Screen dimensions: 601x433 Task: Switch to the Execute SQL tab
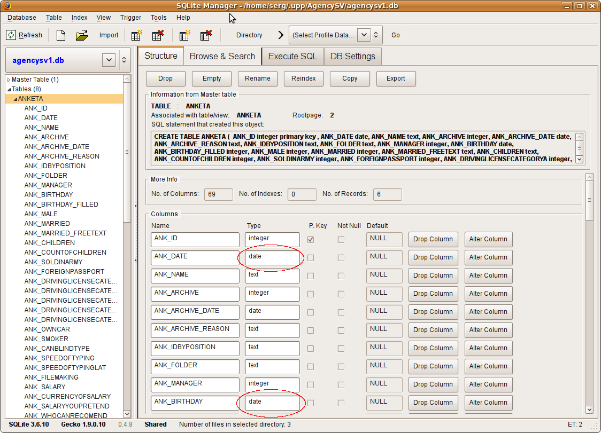pos(292,56)
